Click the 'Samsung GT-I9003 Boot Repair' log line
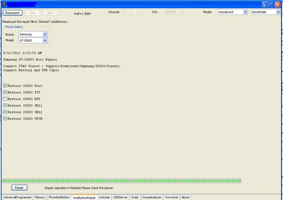Image resolution: width=283 pixels, height=200 pixels. tap(30, 60)
